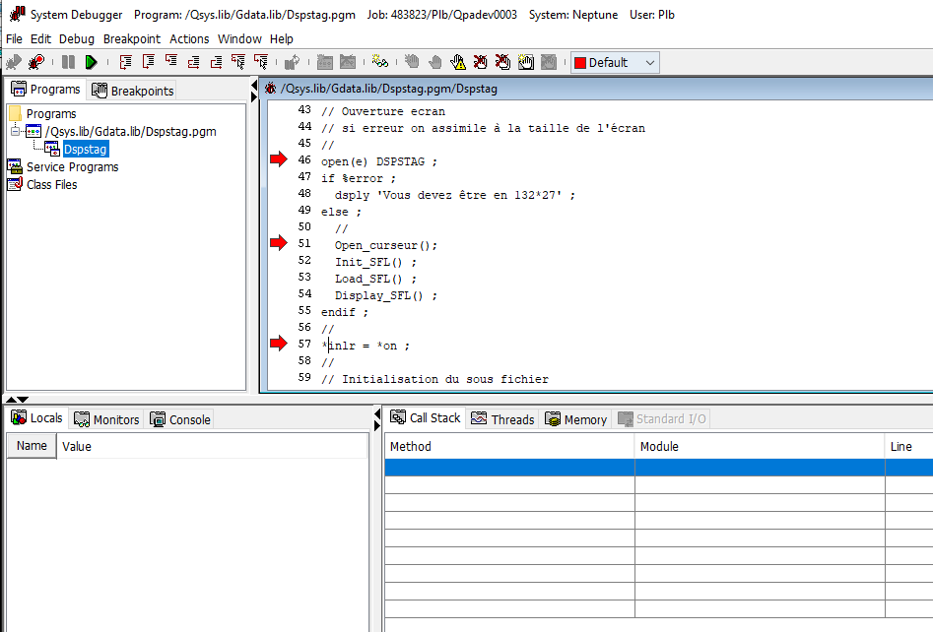The height and width of the screenshot is (632, 933).
Task: Open the Edit menu
Action: [40, 38]
